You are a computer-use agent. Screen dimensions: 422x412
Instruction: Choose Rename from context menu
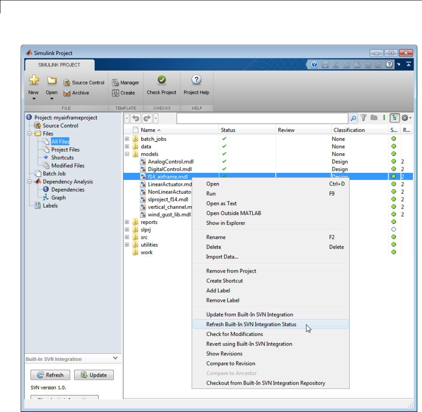pos(271,237)
